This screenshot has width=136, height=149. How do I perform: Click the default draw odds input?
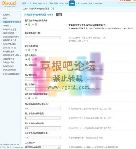coord(43,89)
